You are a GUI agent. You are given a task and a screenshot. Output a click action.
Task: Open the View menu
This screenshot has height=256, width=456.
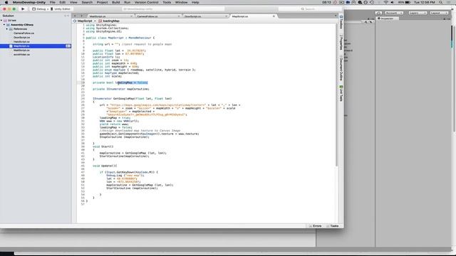pos(73,2)
